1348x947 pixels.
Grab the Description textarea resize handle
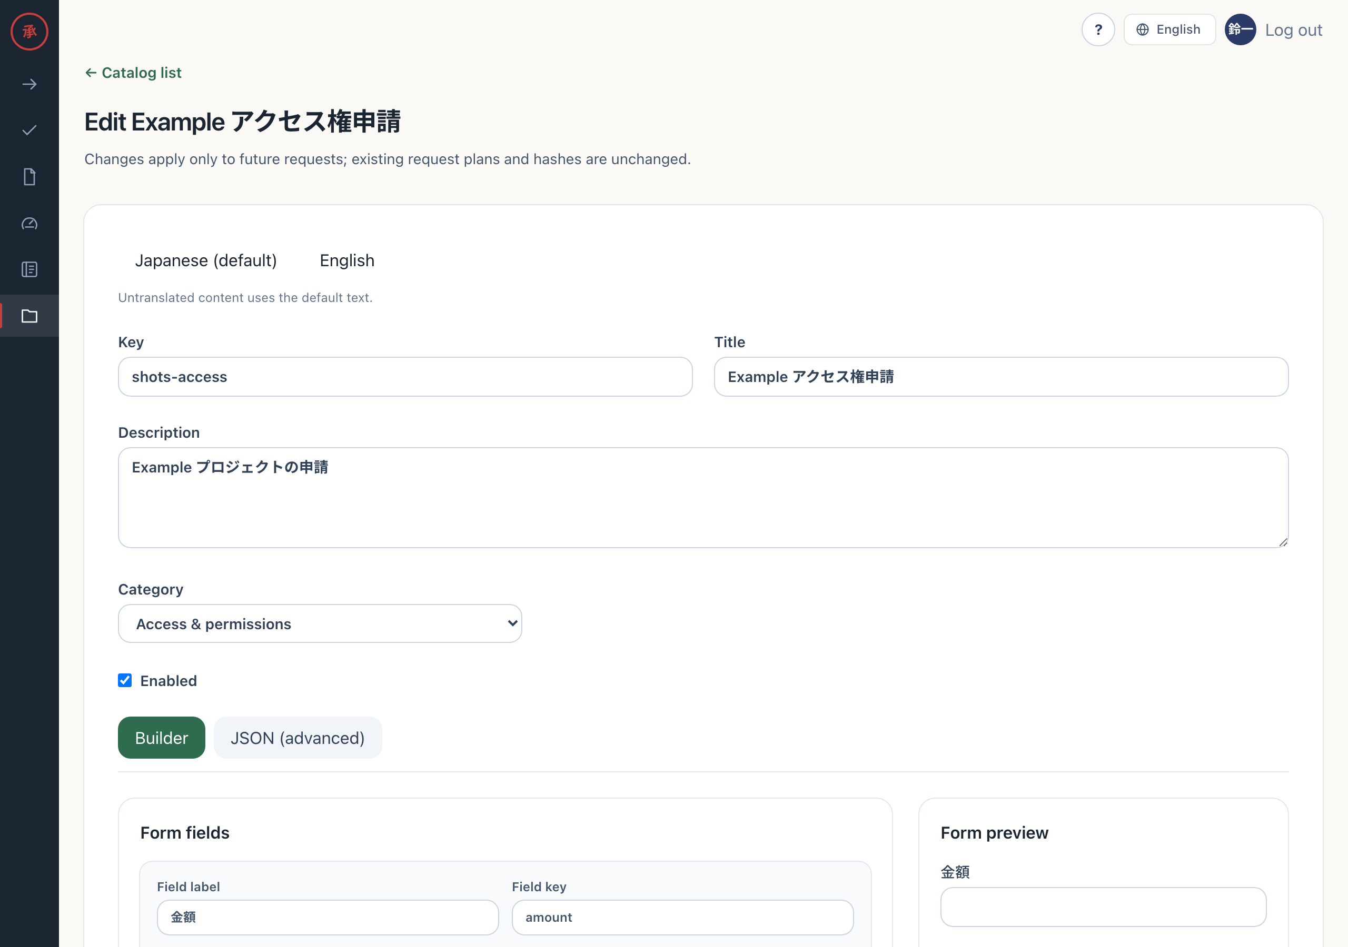coord(1283,542)
